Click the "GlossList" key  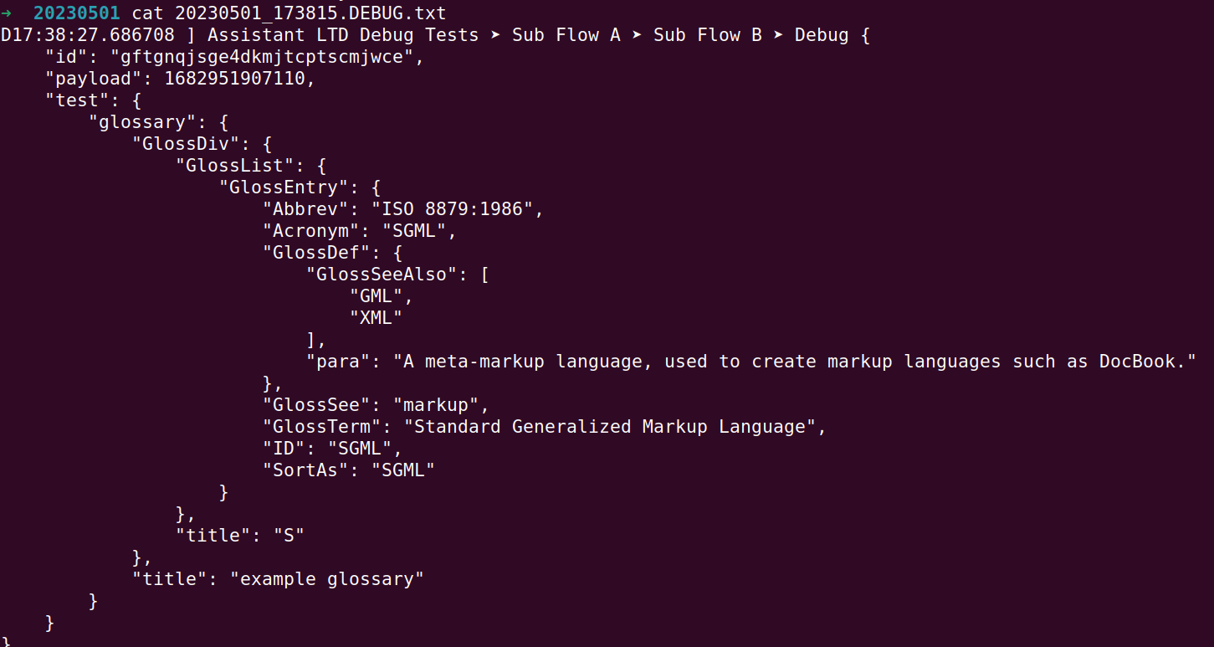pos(235,166)
